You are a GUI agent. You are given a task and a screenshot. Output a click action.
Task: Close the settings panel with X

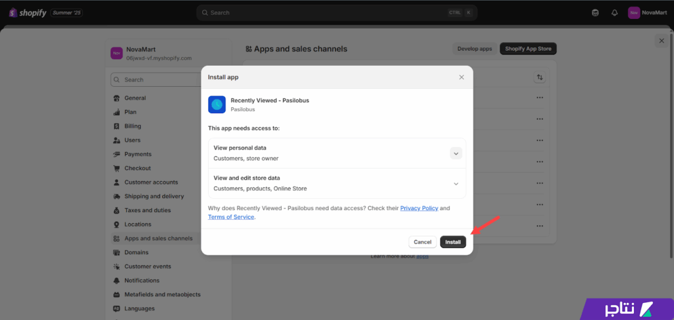coord(661,41)
